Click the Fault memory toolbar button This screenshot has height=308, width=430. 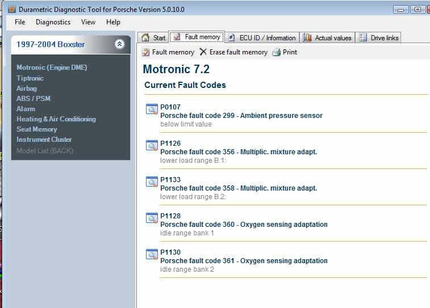click(168, 52)
